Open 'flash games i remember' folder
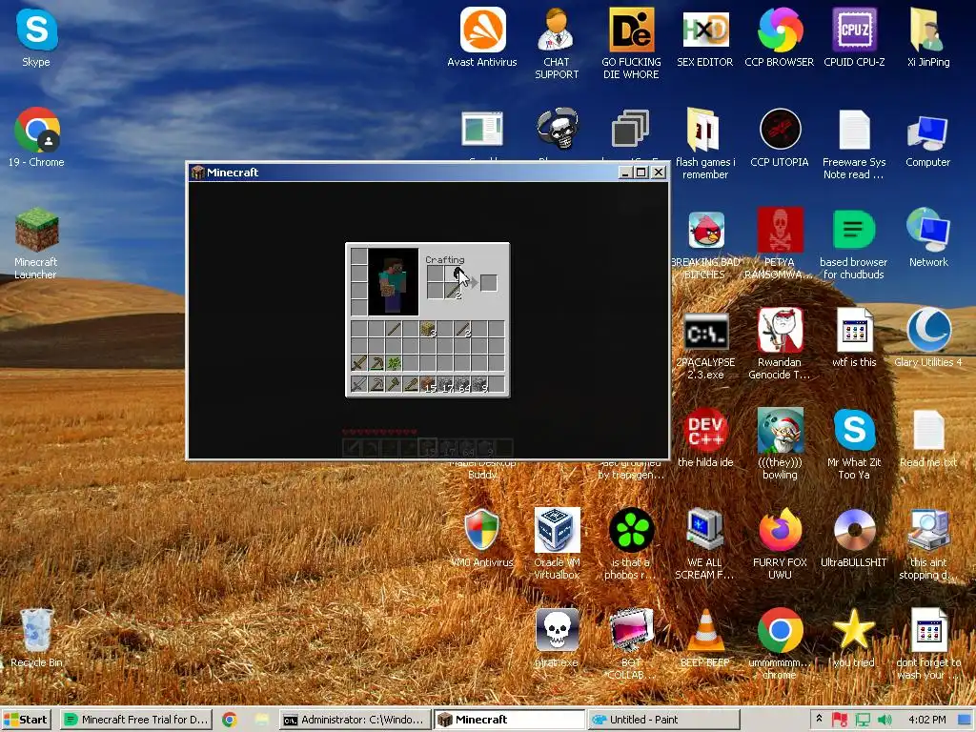This screenshot has height=732, width=976. tap(705, 145)
